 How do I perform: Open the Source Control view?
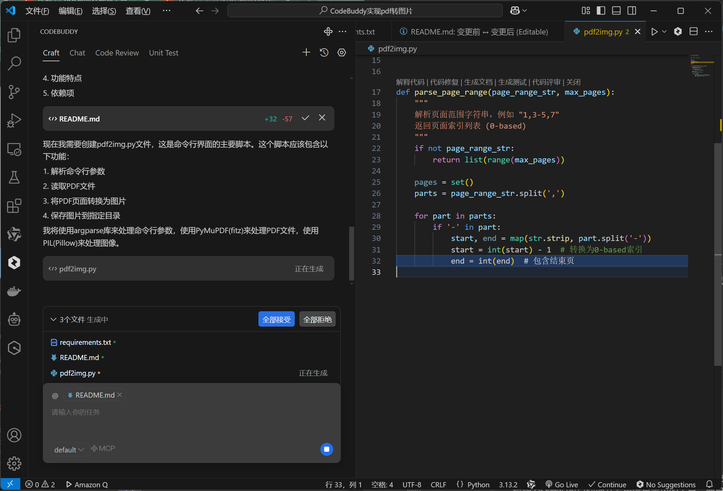click(x=14, y=92)
